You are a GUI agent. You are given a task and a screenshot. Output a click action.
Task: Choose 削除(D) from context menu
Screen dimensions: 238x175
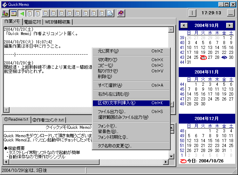(x=131, y=77)
